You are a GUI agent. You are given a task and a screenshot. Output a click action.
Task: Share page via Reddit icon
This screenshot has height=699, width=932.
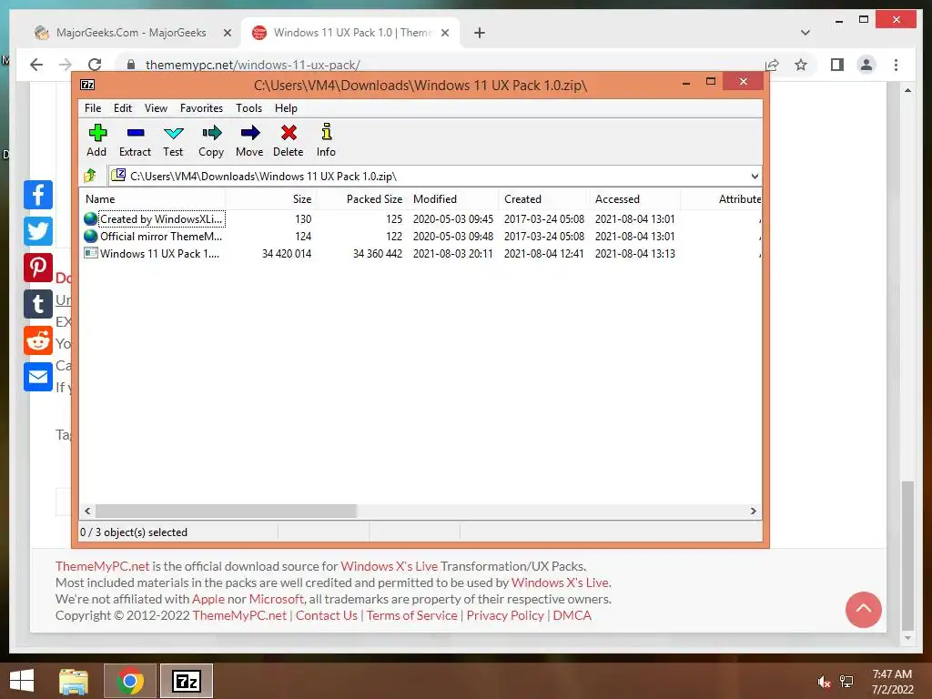(38, 340)
